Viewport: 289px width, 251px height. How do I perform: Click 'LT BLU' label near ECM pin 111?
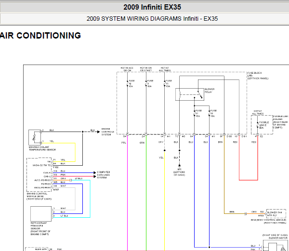click(79, 178)
